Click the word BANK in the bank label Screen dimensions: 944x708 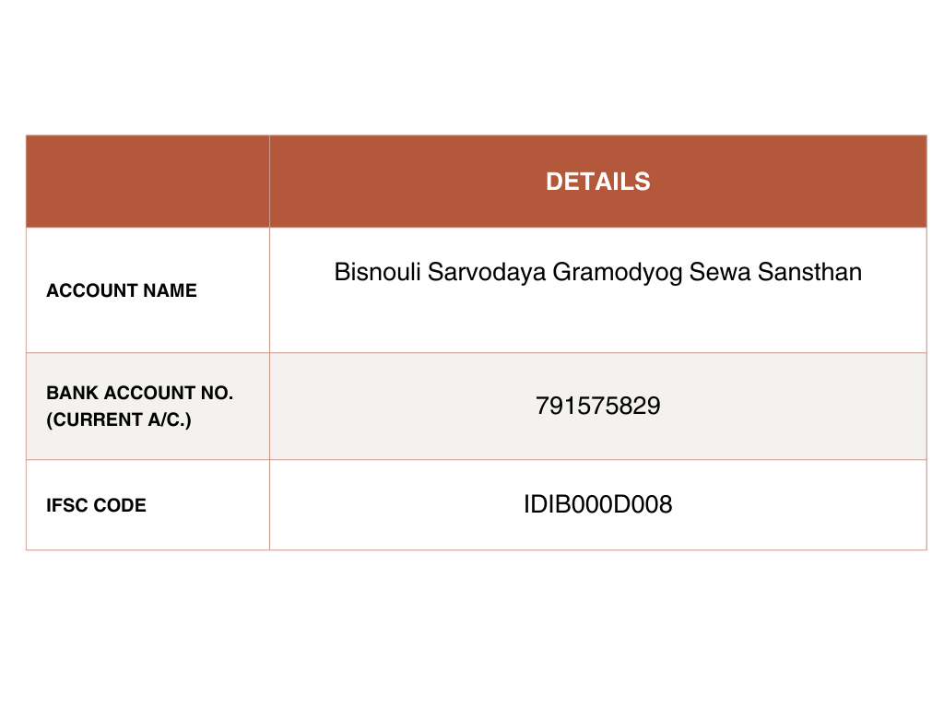(67, 393)
